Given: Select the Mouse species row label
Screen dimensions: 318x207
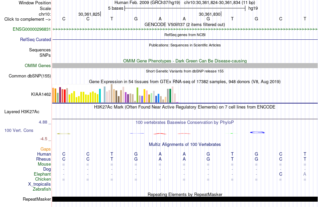Looking at the screenshot, I should (x=44, y=164).
